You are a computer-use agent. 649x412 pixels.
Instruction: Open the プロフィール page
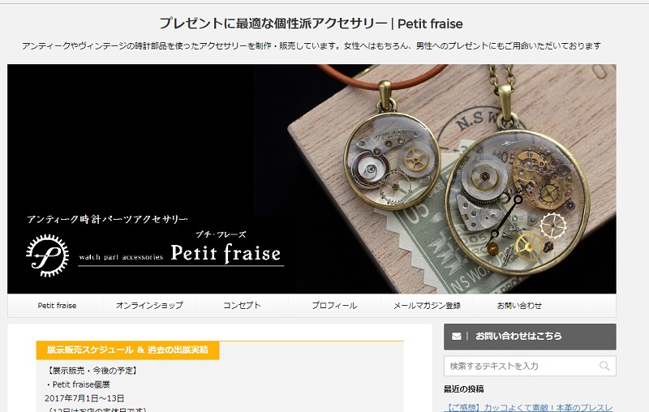(x=334, y=306)
